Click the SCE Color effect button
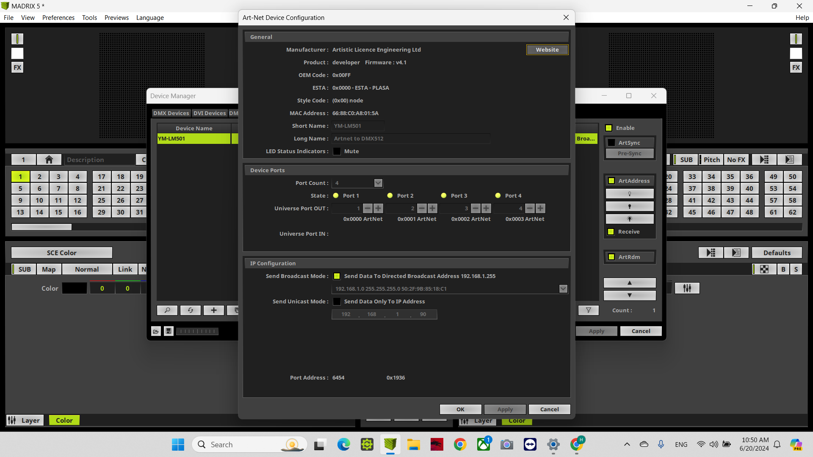This screenshot has width=813, height=457. [62, 253]
